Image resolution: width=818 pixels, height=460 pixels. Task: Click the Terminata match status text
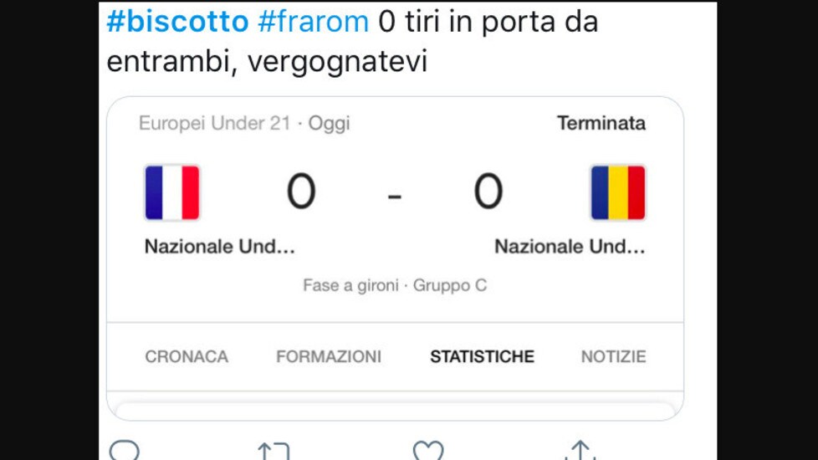(601, 123)
